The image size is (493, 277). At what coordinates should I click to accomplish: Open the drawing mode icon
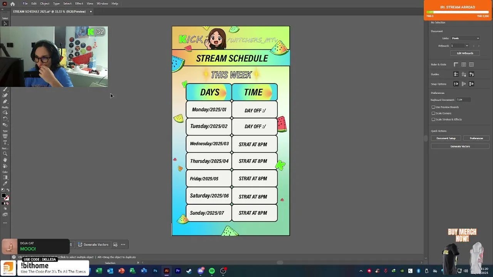click(5, 208)
